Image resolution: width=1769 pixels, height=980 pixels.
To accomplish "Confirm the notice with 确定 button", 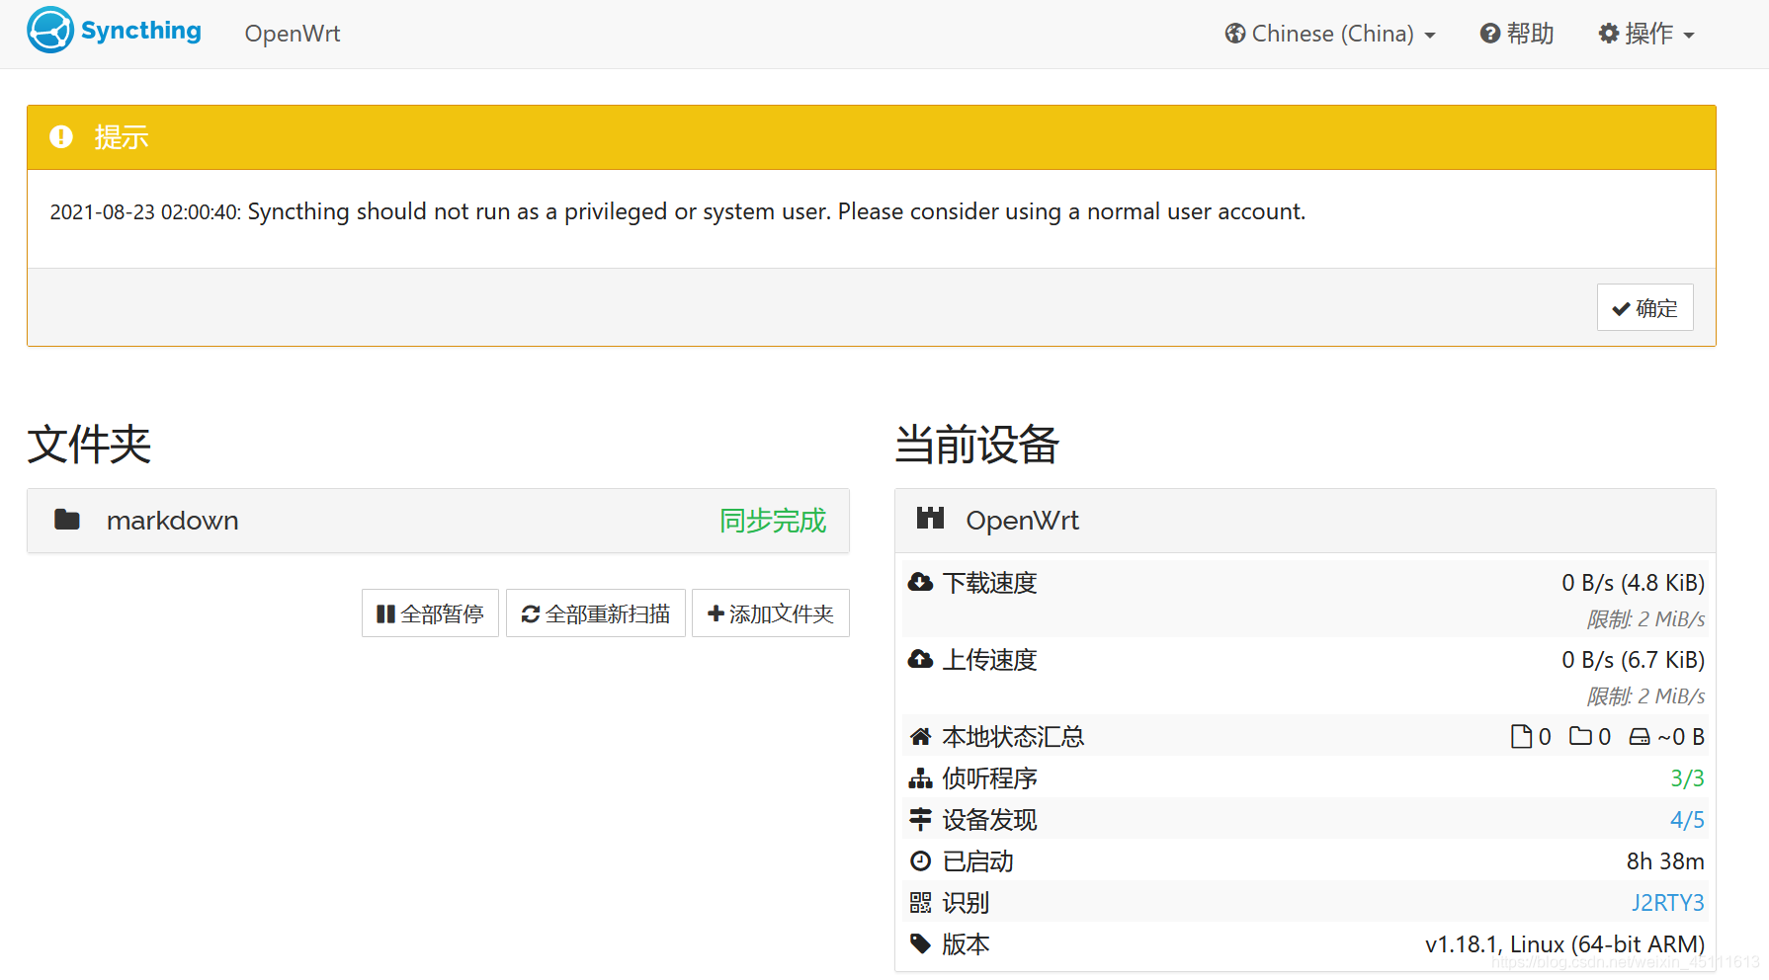I will 1644,307.
